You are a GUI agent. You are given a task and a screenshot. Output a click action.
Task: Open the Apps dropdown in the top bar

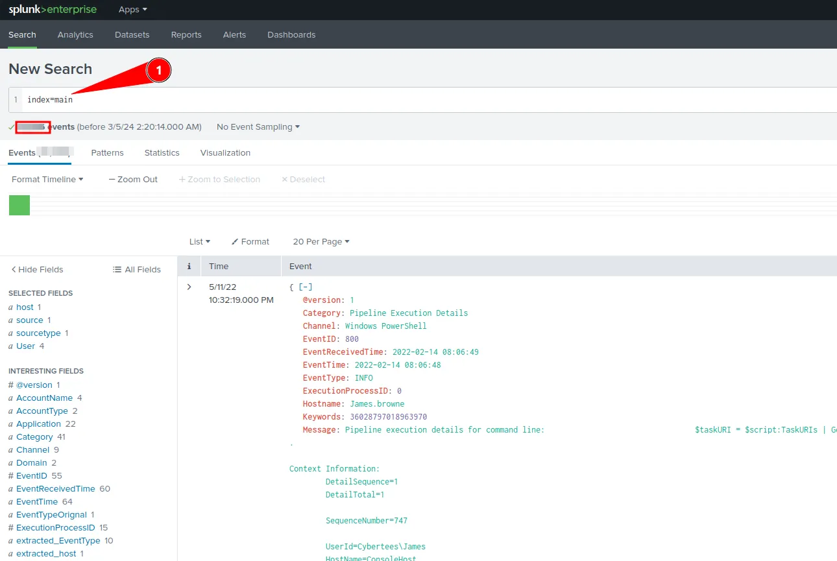click(132, 9)
